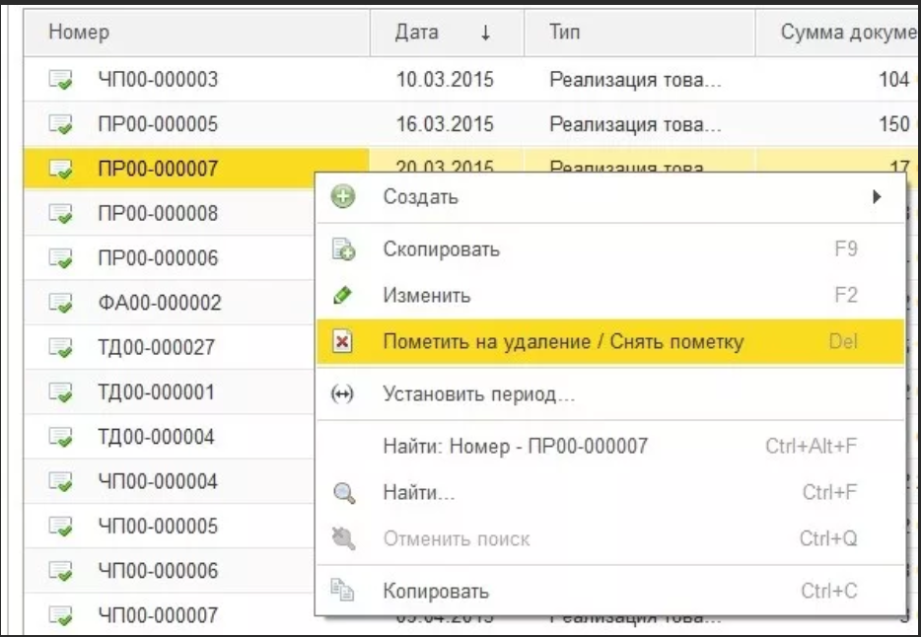Click the document icon beside ТД00-000027
921x637 pixels.
pos(60,347)
